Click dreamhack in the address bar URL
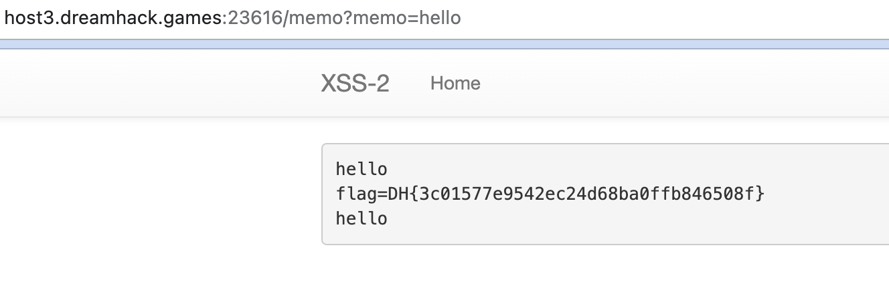Image resolution: width=889 pixels, height=302 pixels. tap(100, 17)
